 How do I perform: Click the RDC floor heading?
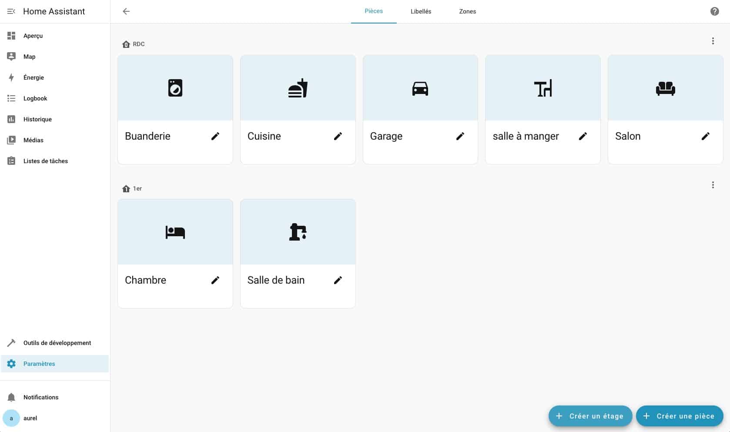139,44
